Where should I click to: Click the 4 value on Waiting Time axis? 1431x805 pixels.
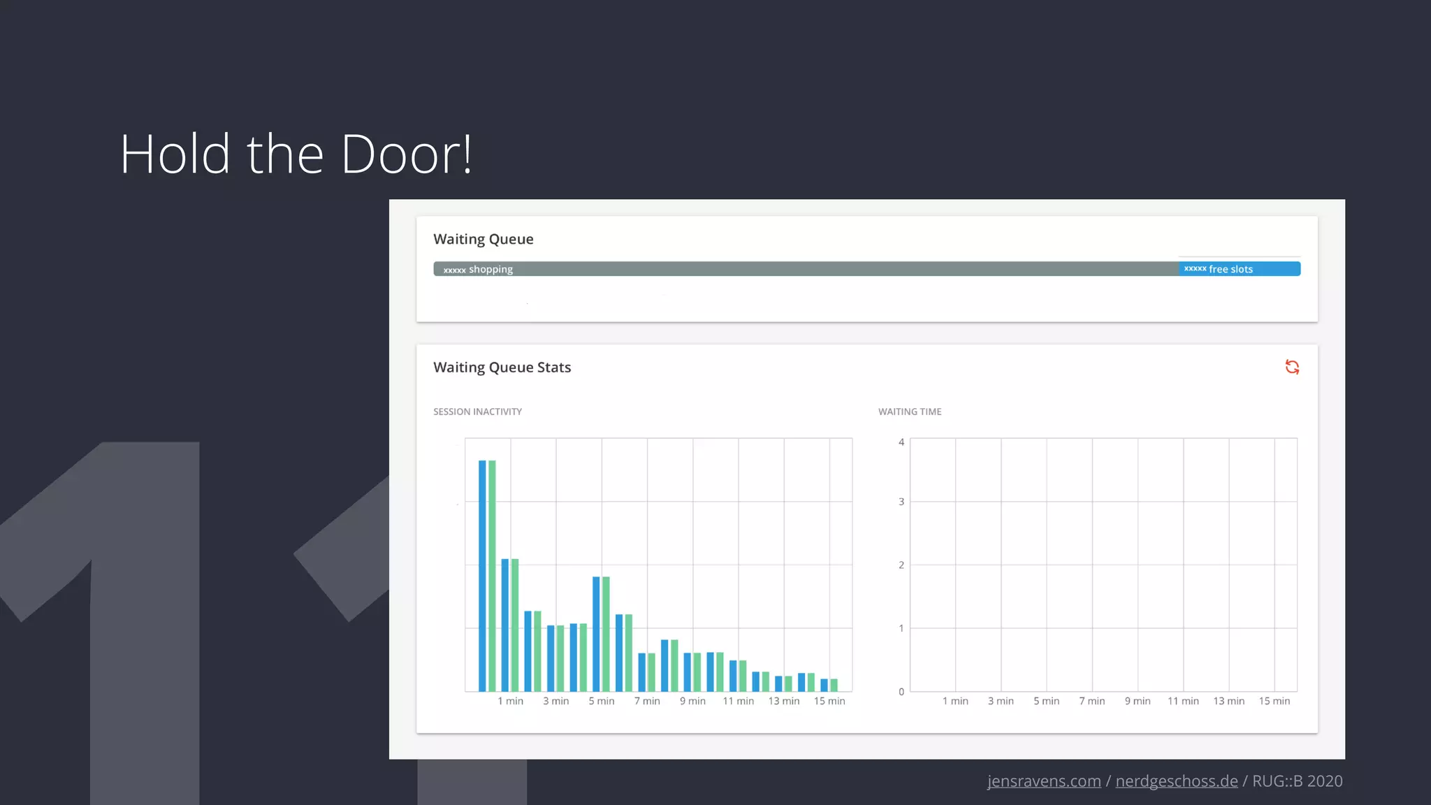coord(901,442)
